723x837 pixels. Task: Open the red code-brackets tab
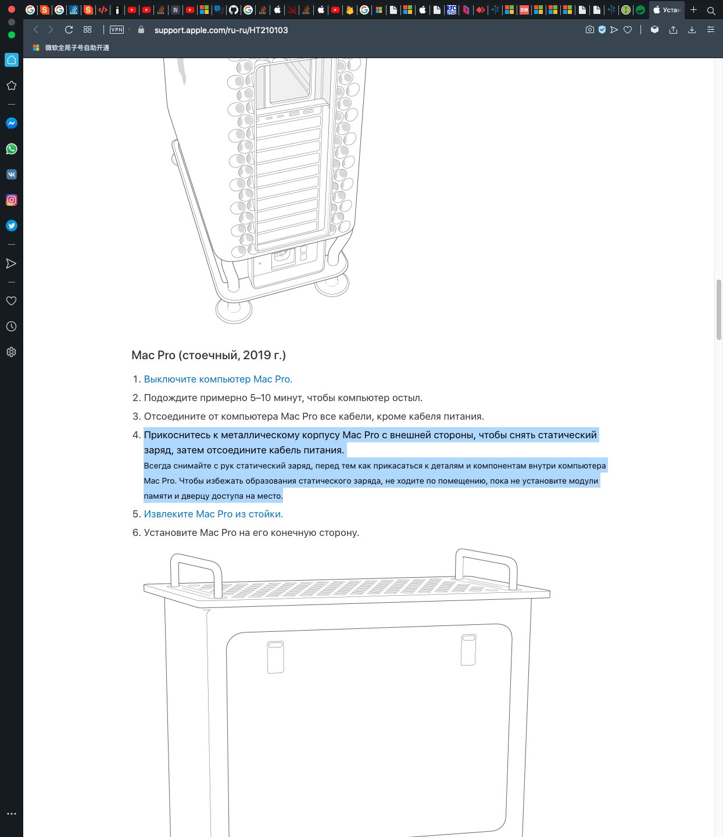pos(102,10)
